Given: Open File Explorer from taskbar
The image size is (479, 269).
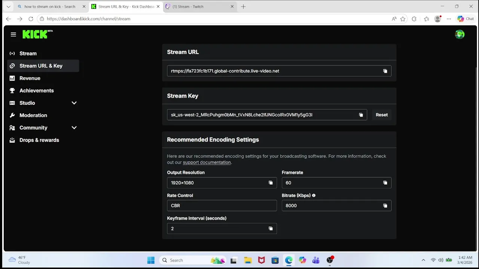Looking at the screenshot, I should point(247,260).
